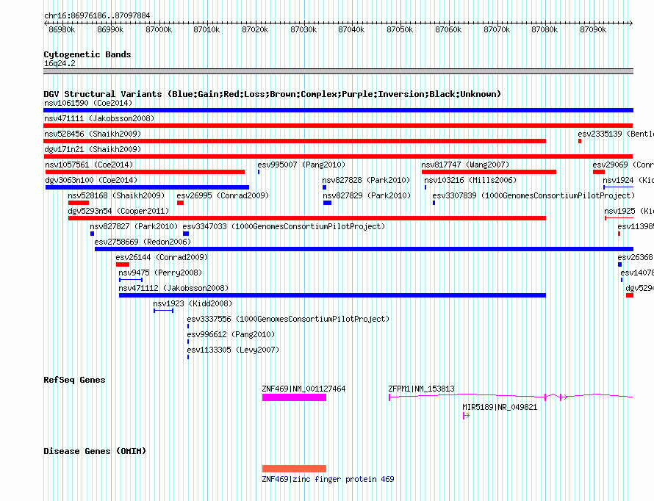
Task: Click the DGV Structural Variants track title
Action: click(273, 94)
